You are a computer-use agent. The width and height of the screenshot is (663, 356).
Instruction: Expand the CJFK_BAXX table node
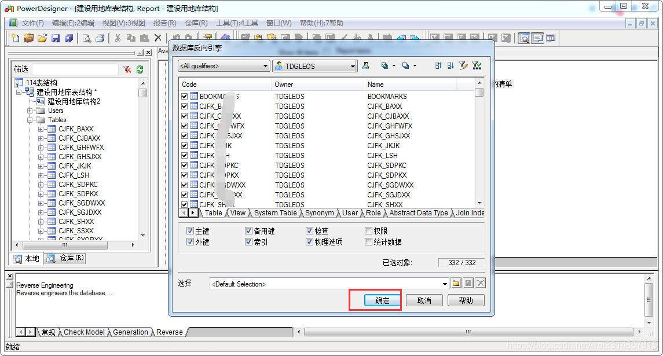[41, 130]
